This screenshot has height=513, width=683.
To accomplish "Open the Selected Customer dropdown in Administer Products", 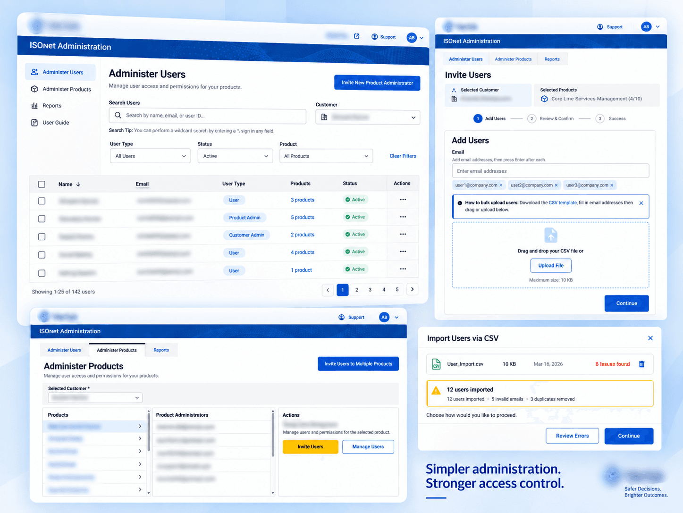I will pyautogui.click(x=95, y=398).
